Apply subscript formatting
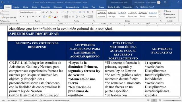 [x=36, y=17]
